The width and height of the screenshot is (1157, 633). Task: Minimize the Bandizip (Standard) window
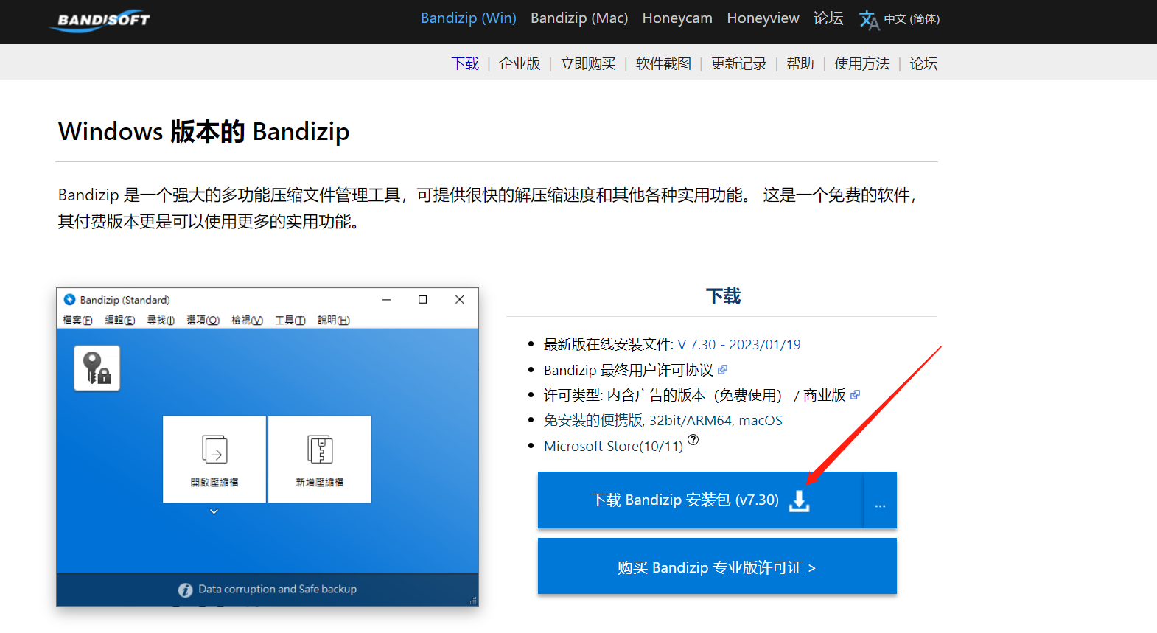tap(386, 299)
